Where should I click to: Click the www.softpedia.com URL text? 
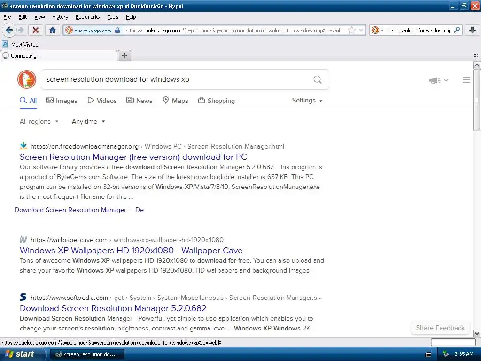tap(70, 298)
